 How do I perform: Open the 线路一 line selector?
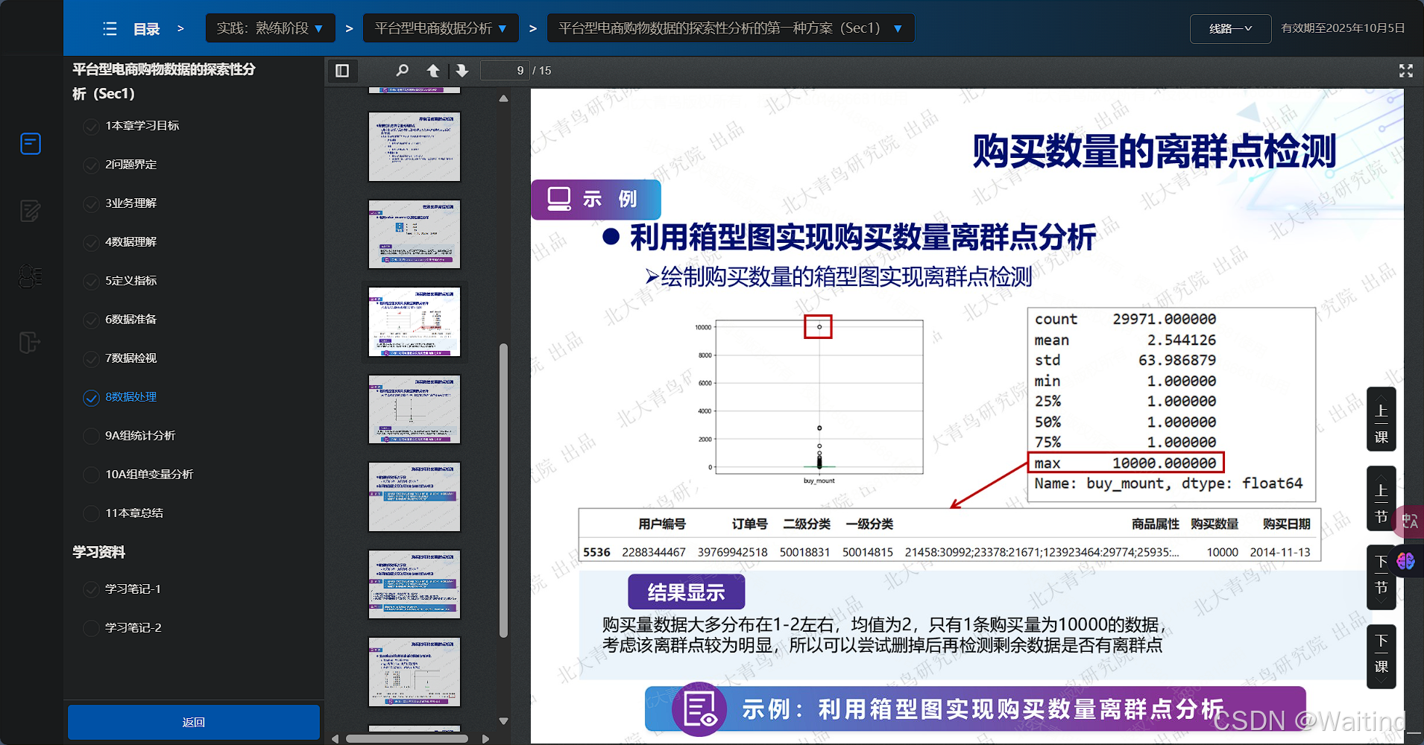point(1230,29)
